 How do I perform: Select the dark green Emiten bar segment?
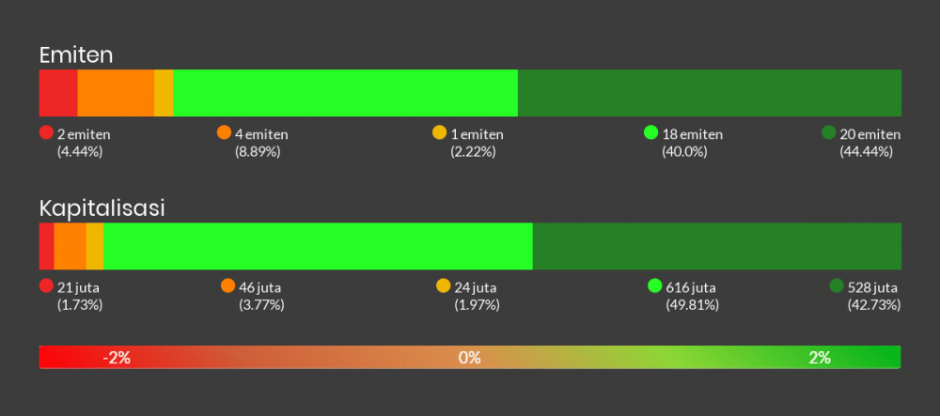[709, 93]
